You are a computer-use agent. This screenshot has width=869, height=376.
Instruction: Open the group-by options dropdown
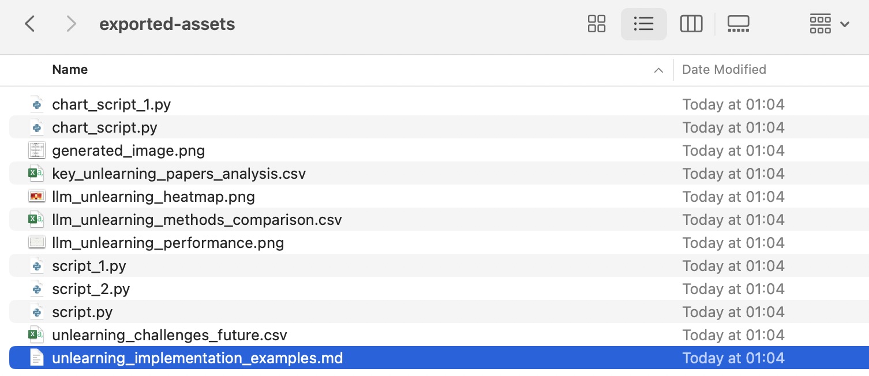[830, 24]
